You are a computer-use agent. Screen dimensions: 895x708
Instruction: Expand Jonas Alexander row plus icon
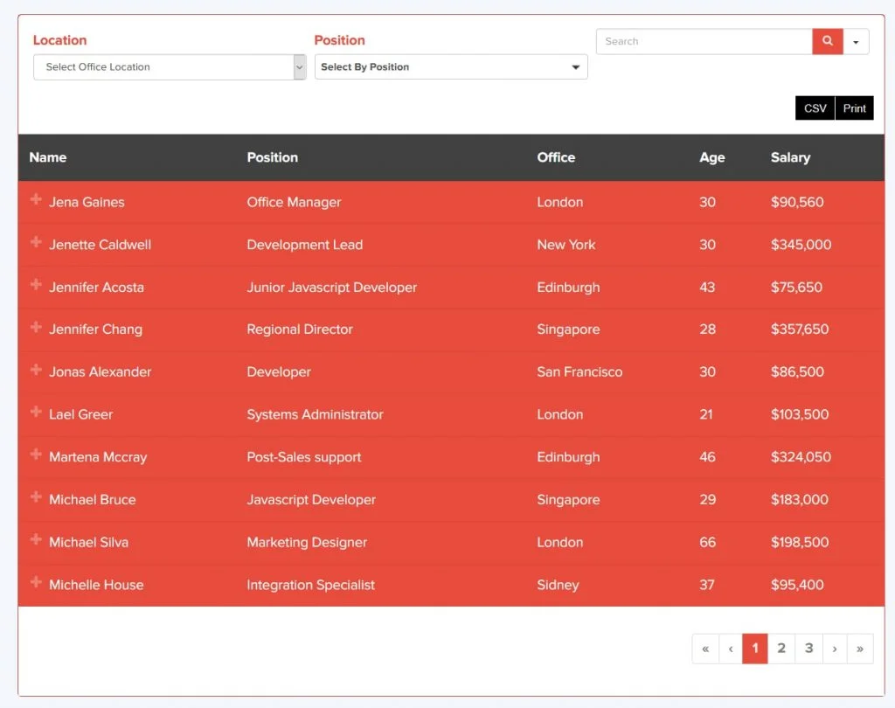click(x=36, y=370)
